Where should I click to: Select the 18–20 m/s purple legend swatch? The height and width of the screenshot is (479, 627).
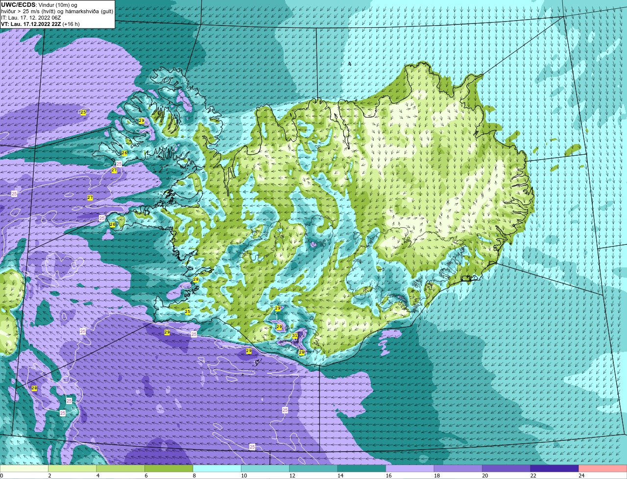click(x=458, y=468)
